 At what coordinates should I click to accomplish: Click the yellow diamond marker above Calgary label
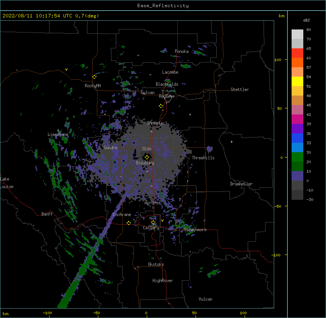pyautogui.click(x=153, y=222)
